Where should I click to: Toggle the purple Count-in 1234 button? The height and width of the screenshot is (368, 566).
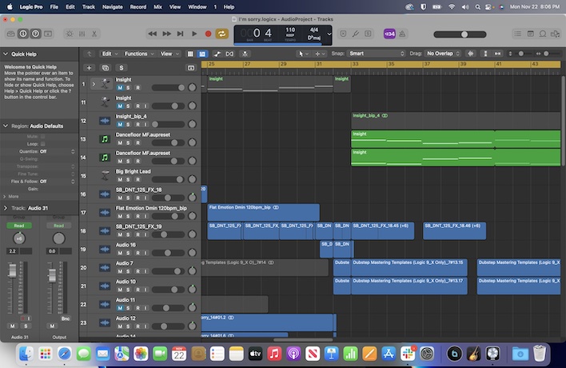coord(389,34)
